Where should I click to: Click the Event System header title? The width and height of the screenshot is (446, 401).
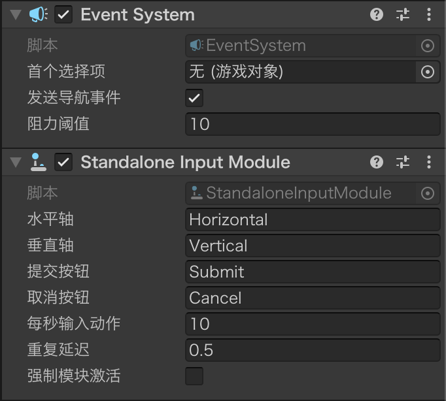coord(137,15)
